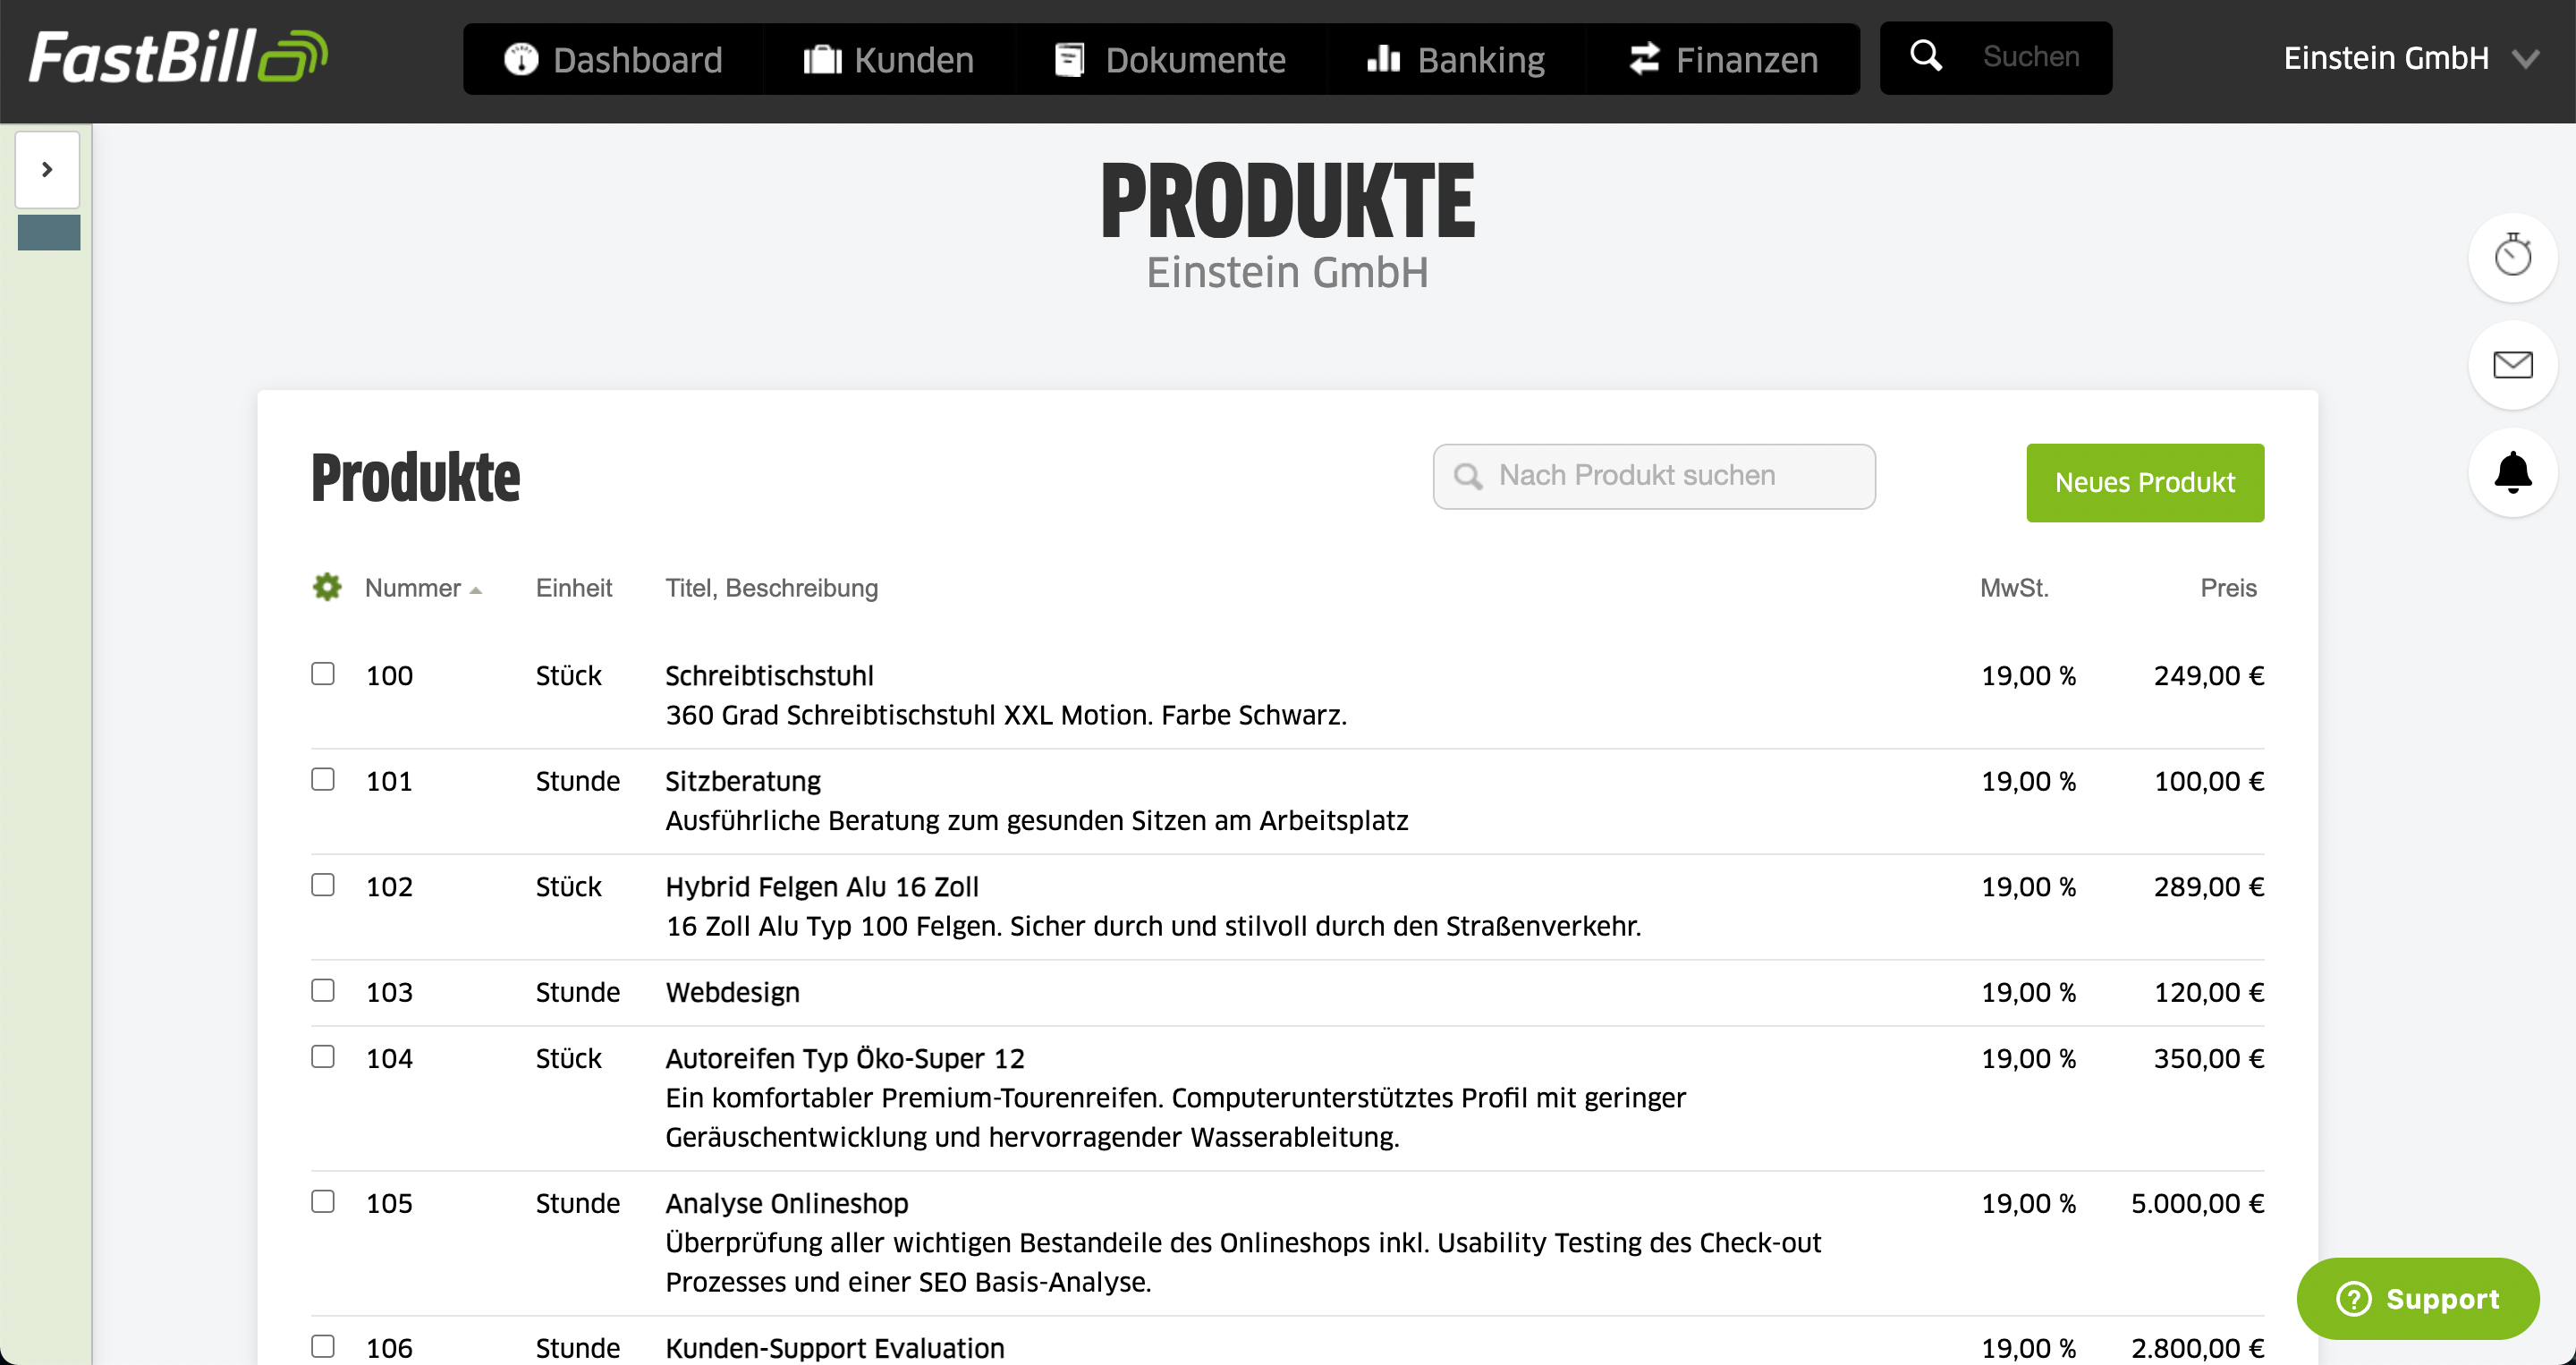Expand the collapsed left sidebar panel
This screenshot has height=1365, width=2576.
(47, 169)
